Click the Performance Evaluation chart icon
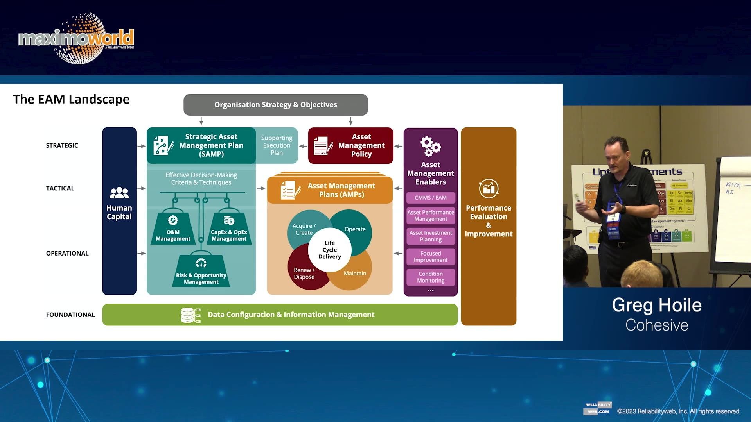The height and width of the screenshot is (422, 751). click(489, 189)
